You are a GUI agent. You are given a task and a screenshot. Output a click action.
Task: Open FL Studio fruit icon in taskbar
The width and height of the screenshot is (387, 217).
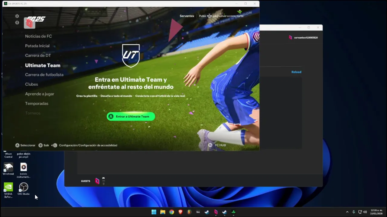click(189, 212)
